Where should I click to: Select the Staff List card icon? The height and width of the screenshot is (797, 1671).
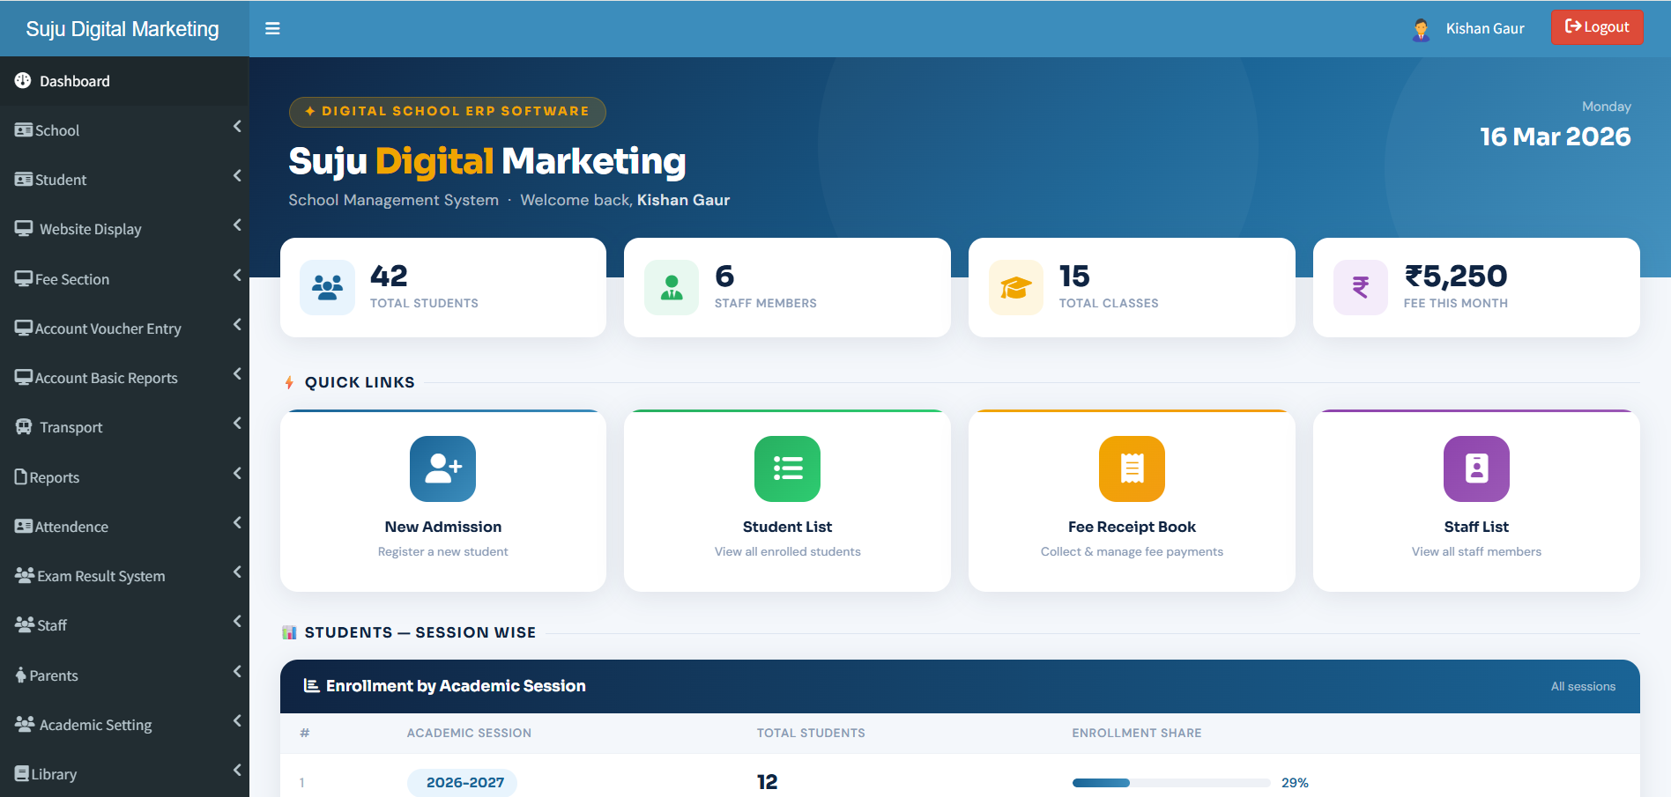click(1476, 469)
